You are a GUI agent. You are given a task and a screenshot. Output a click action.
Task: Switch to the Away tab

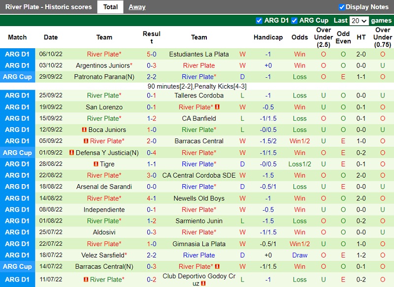coord(137,7)
